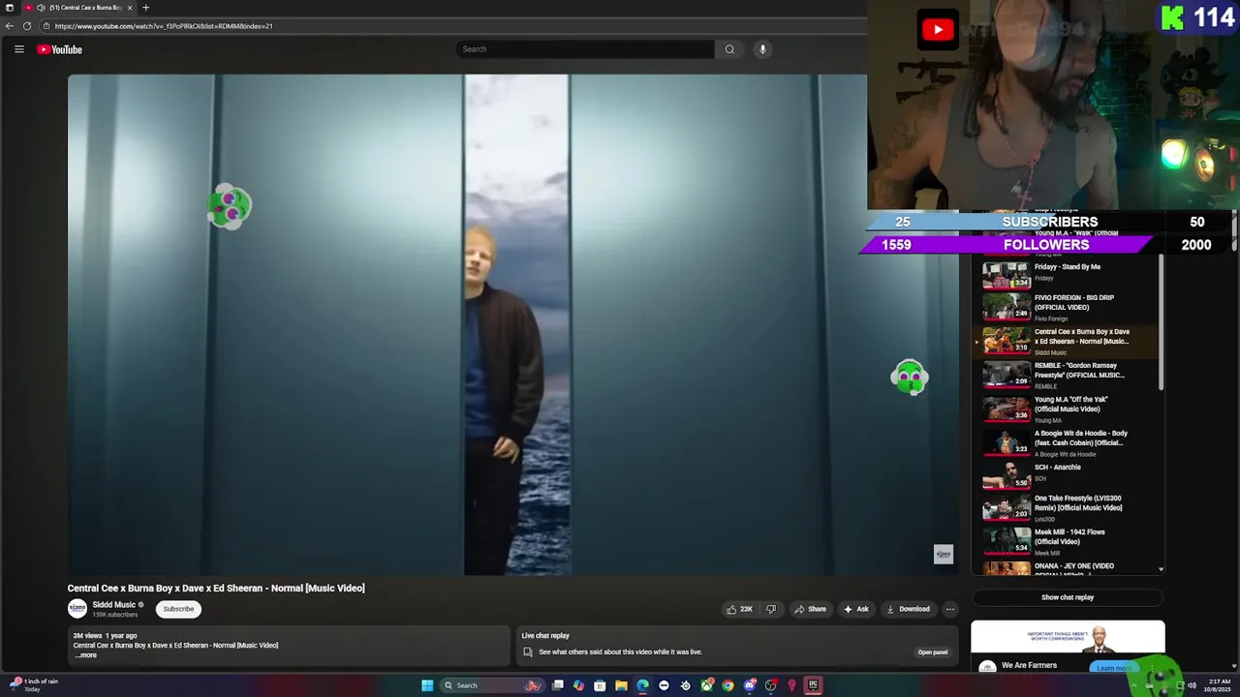Play Young M.A Off the Yak video

(1066, 409)
